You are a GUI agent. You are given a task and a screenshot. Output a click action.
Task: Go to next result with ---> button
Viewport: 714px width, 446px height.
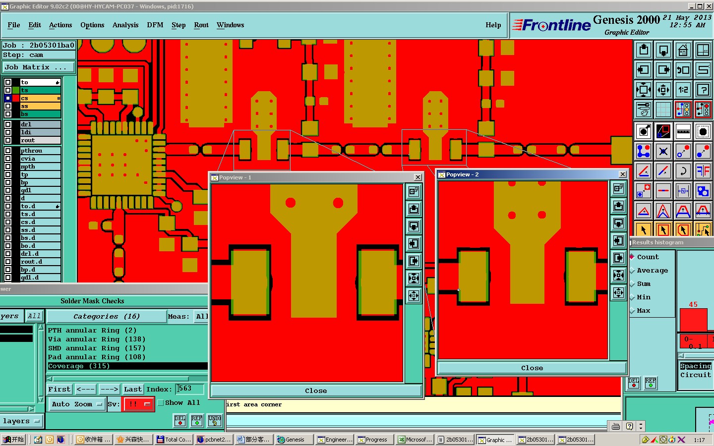109,390
